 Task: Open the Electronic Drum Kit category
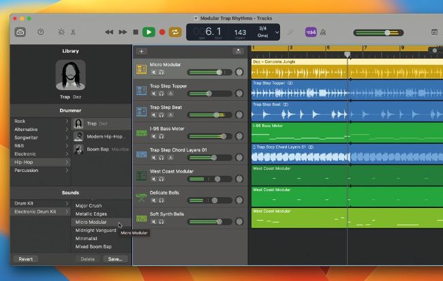41,211
